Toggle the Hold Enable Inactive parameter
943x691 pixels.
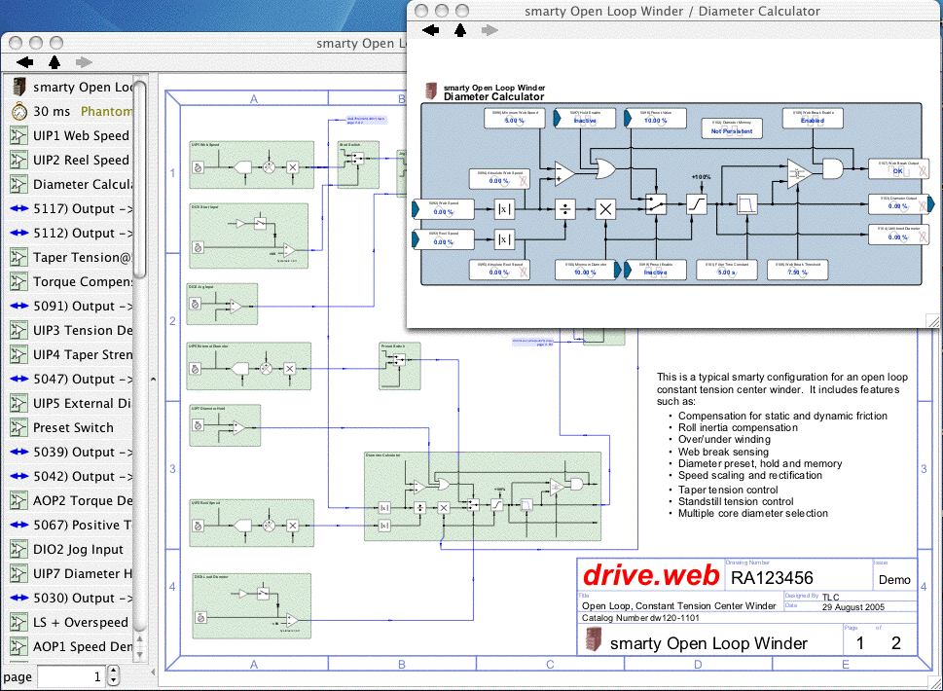click(585, 121)
